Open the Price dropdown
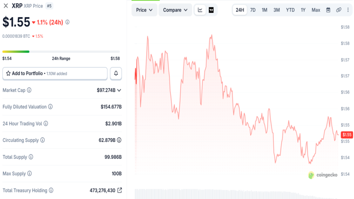This screenshot has width=354, height=199. pos(144,10)
